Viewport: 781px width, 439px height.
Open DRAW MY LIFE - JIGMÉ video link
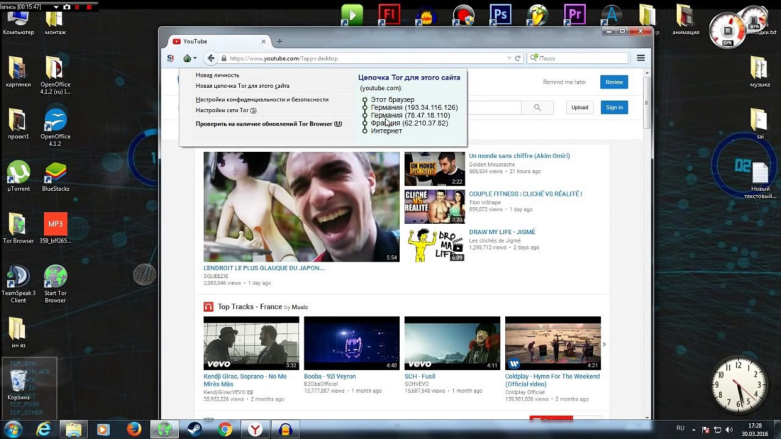(502, 232)
